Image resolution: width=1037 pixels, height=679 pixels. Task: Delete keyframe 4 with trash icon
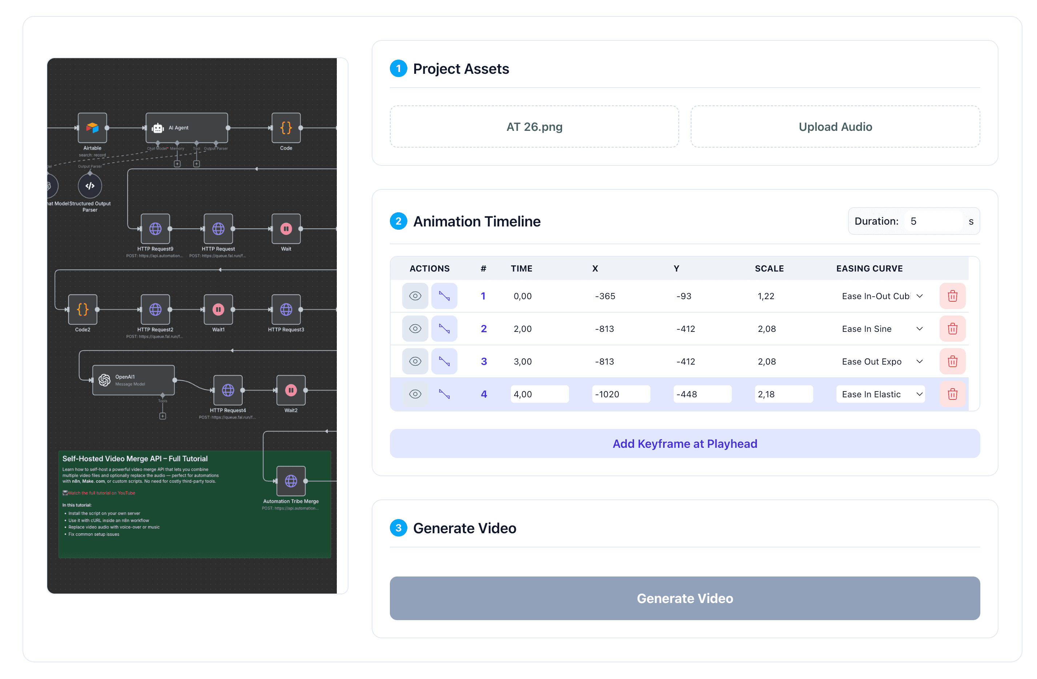click(x=952, y=394)
